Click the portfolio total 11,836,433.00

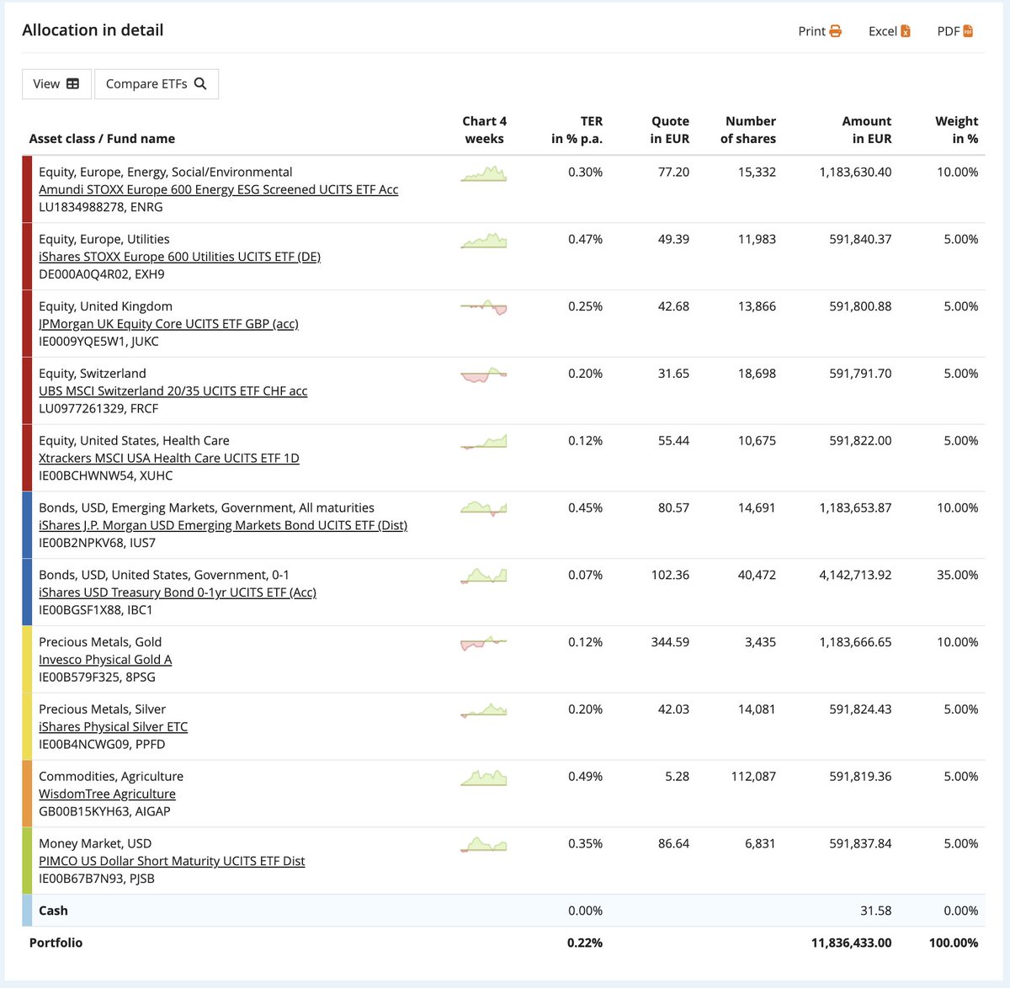point(851,943)
